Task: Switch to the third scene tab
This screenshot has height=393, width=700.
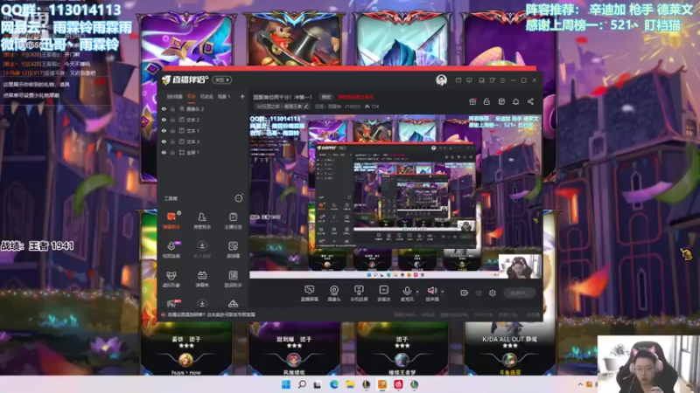Action: [x=206, y=97]
